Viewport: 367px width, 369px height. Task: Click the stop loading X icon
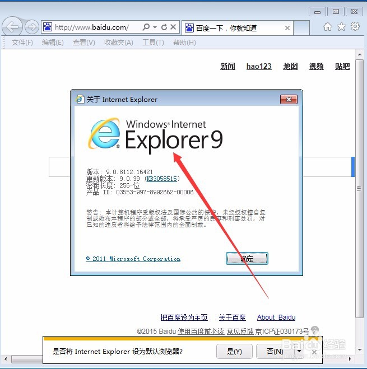pyautogui.click(x=173, y=27)
